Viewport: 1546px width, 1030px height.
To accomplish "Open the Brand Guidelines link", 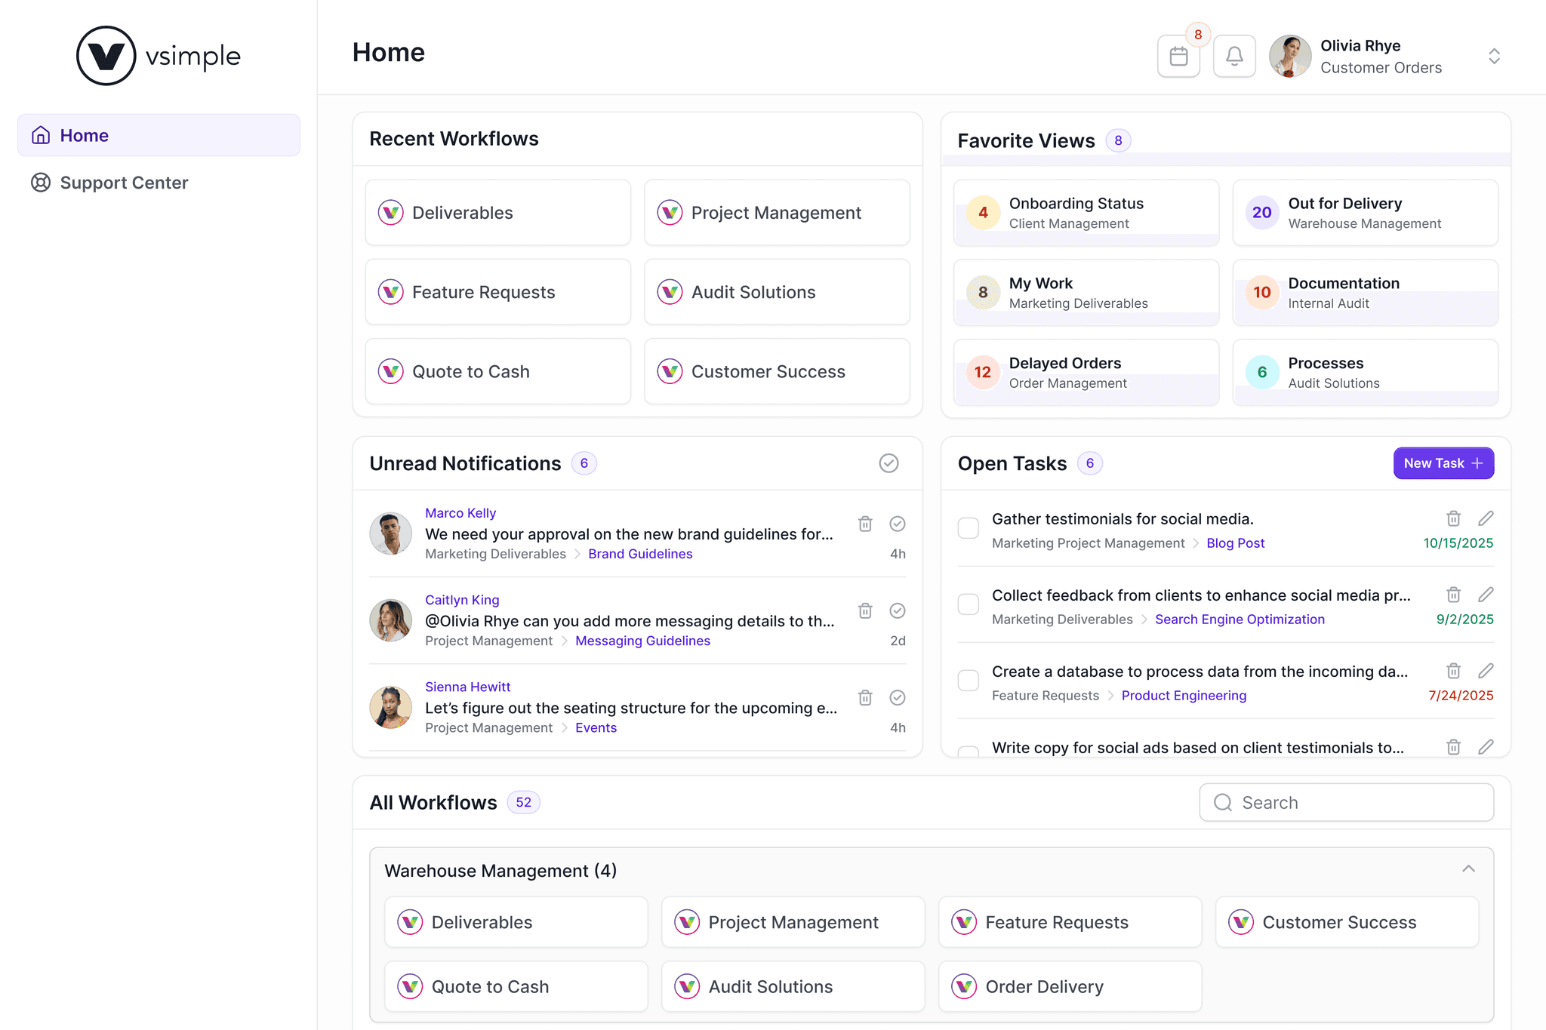I will 639,554.
